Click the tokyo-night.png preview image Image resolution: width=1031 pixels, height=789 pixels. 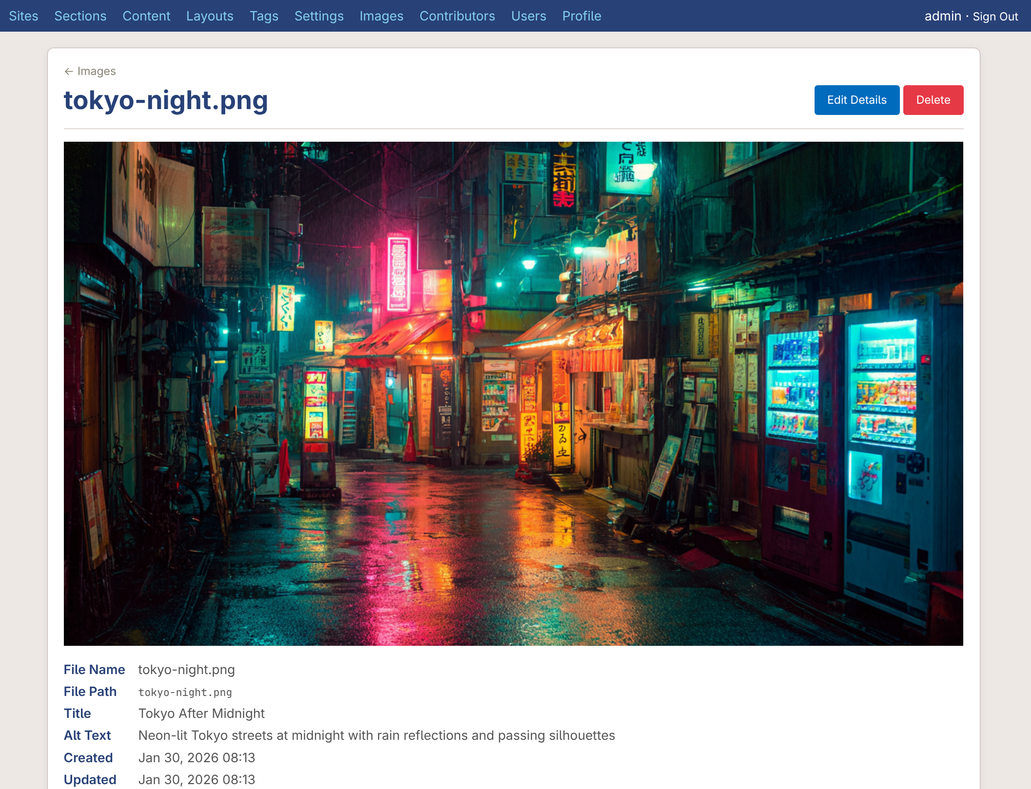513,394
